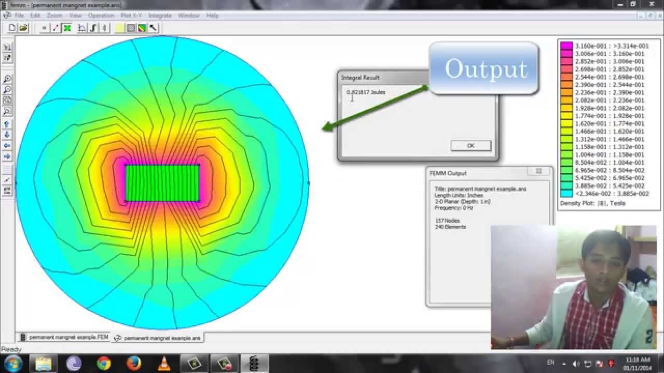Open Google Chrome from the taskbar

[104, 364]
